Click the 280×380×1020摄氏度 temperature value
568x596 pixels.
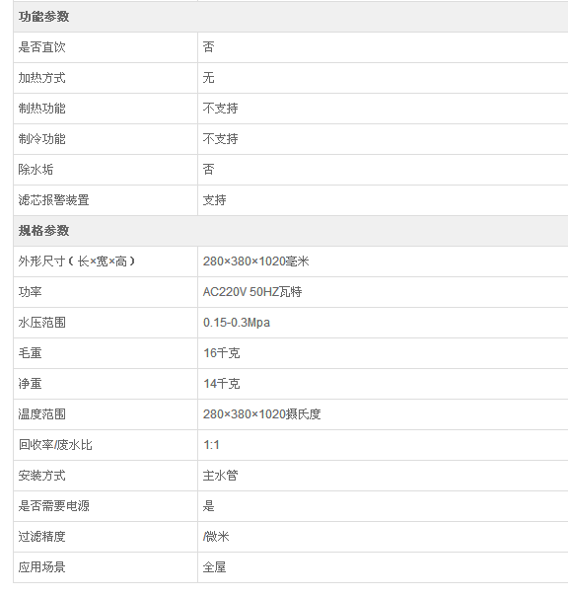click(261, 414)
